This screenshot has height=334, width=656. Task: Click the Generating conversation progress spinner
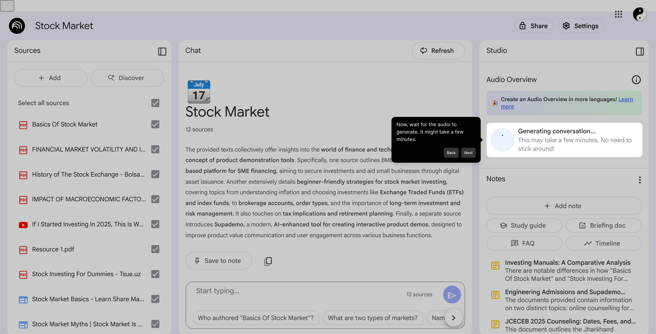(x=502, y=140)
